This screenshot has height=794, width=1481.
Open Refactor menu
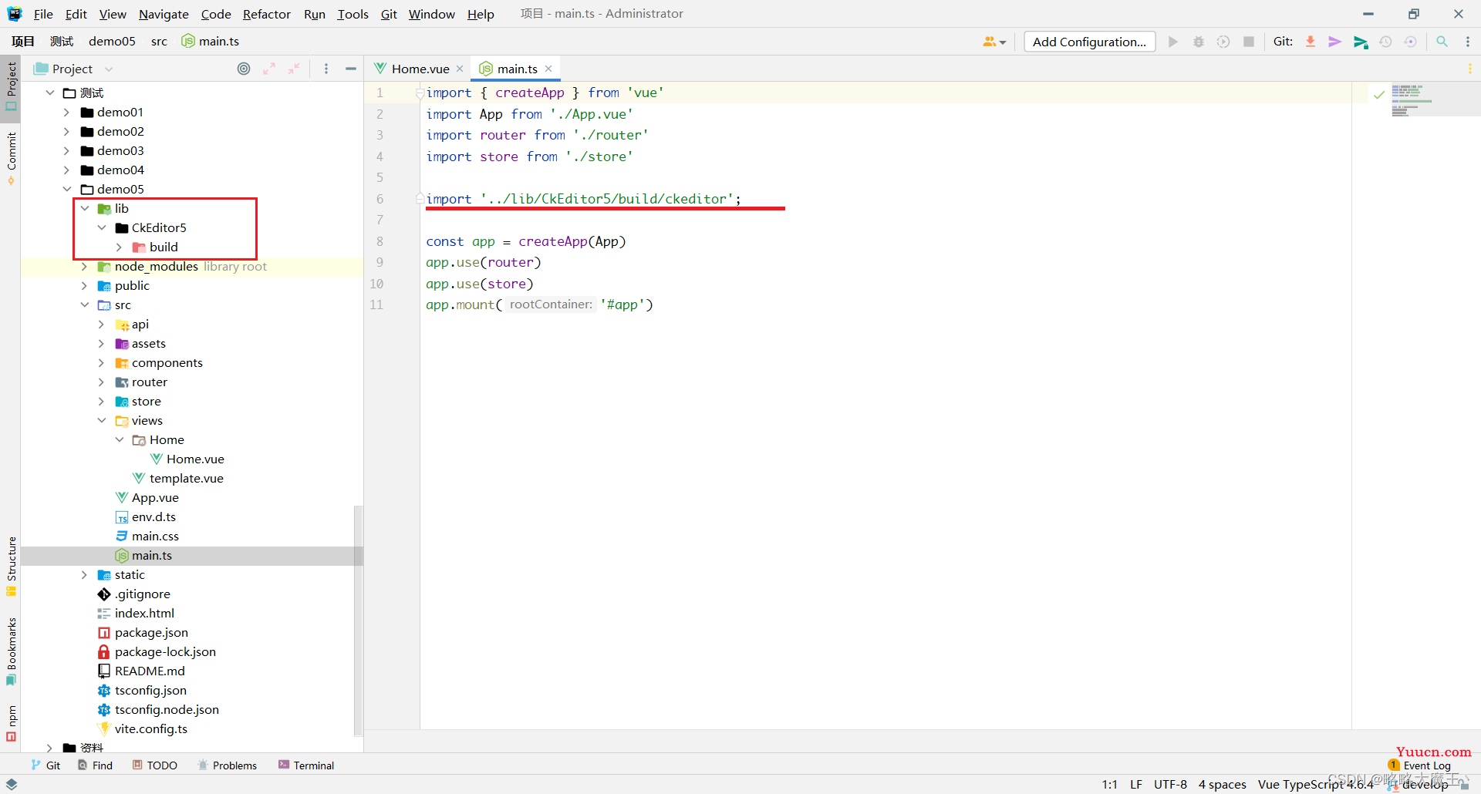tap(267, 14)
